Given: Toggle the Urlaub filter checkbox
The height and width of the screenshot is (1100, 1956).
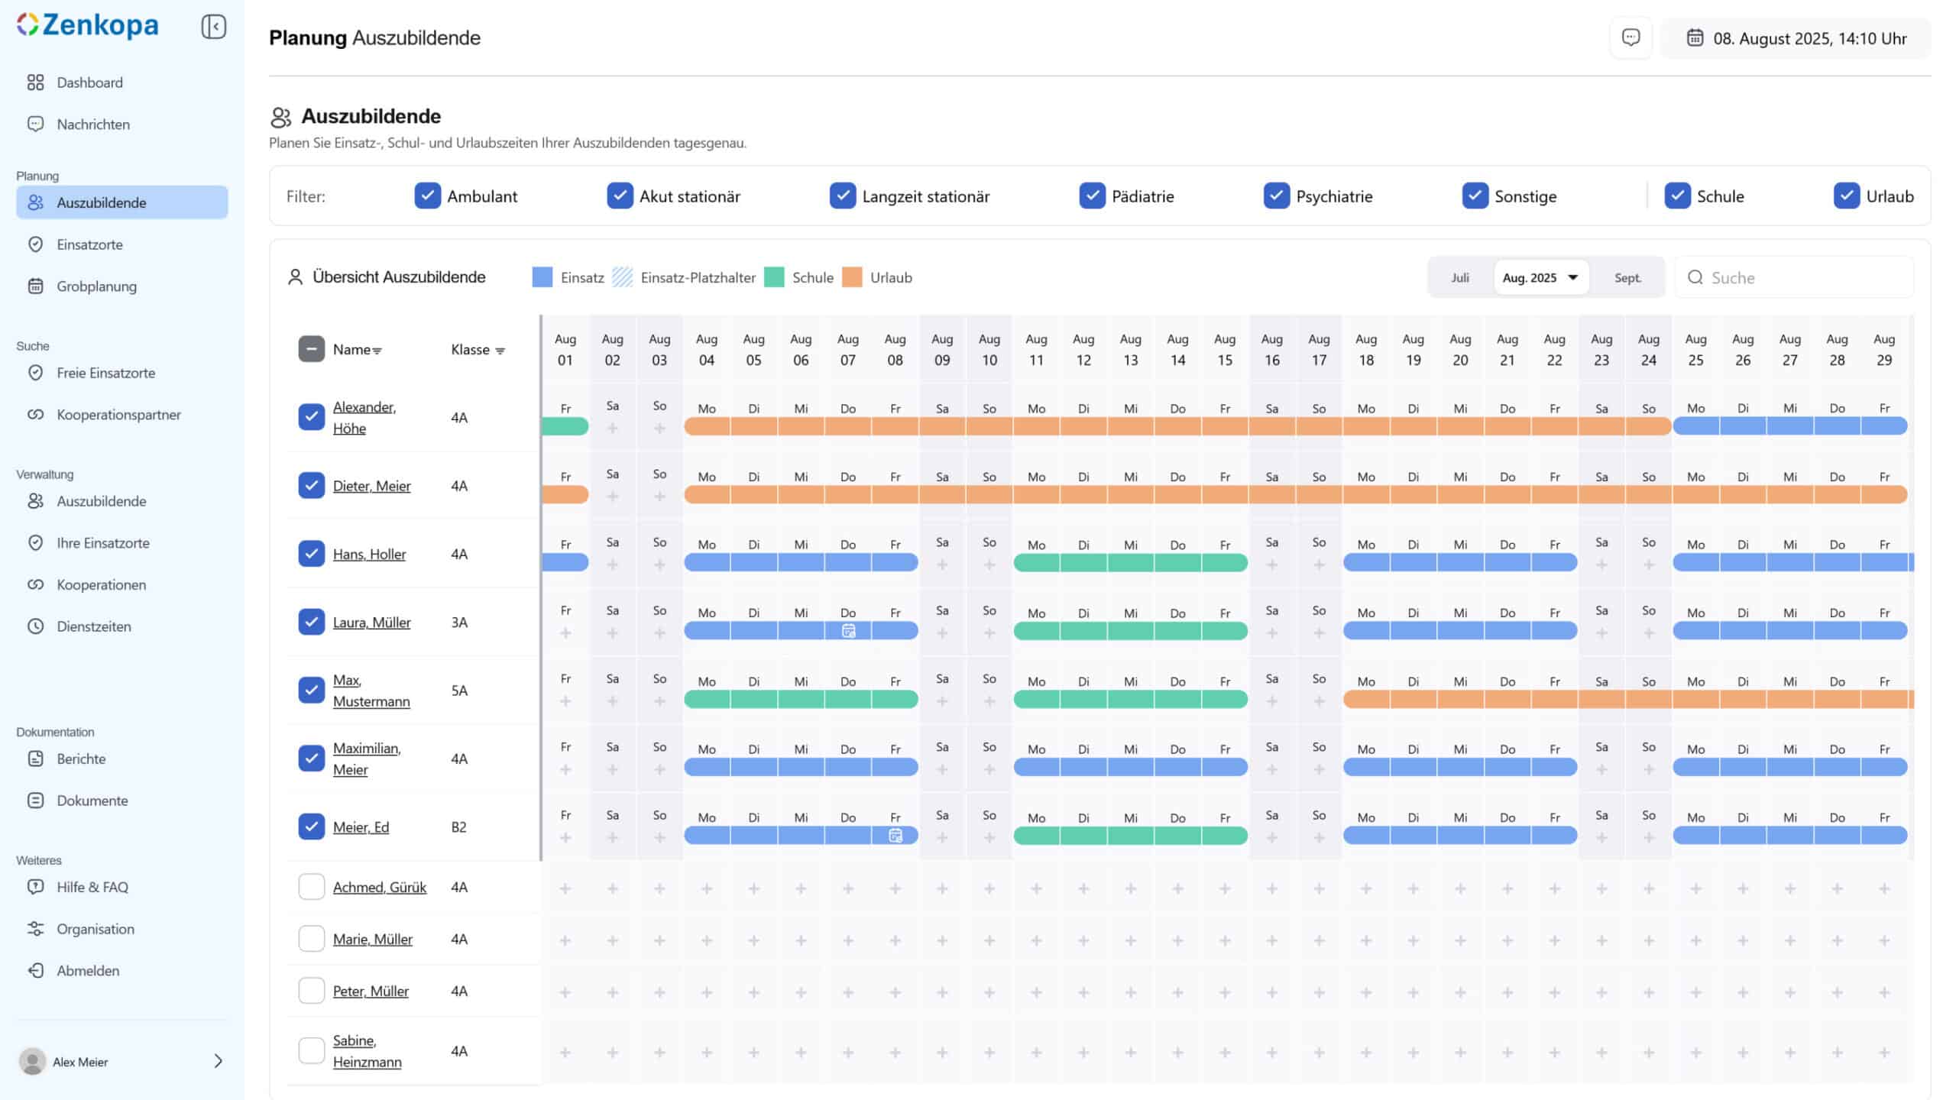Looking at the screenshot, I should tap(1846, 196).
